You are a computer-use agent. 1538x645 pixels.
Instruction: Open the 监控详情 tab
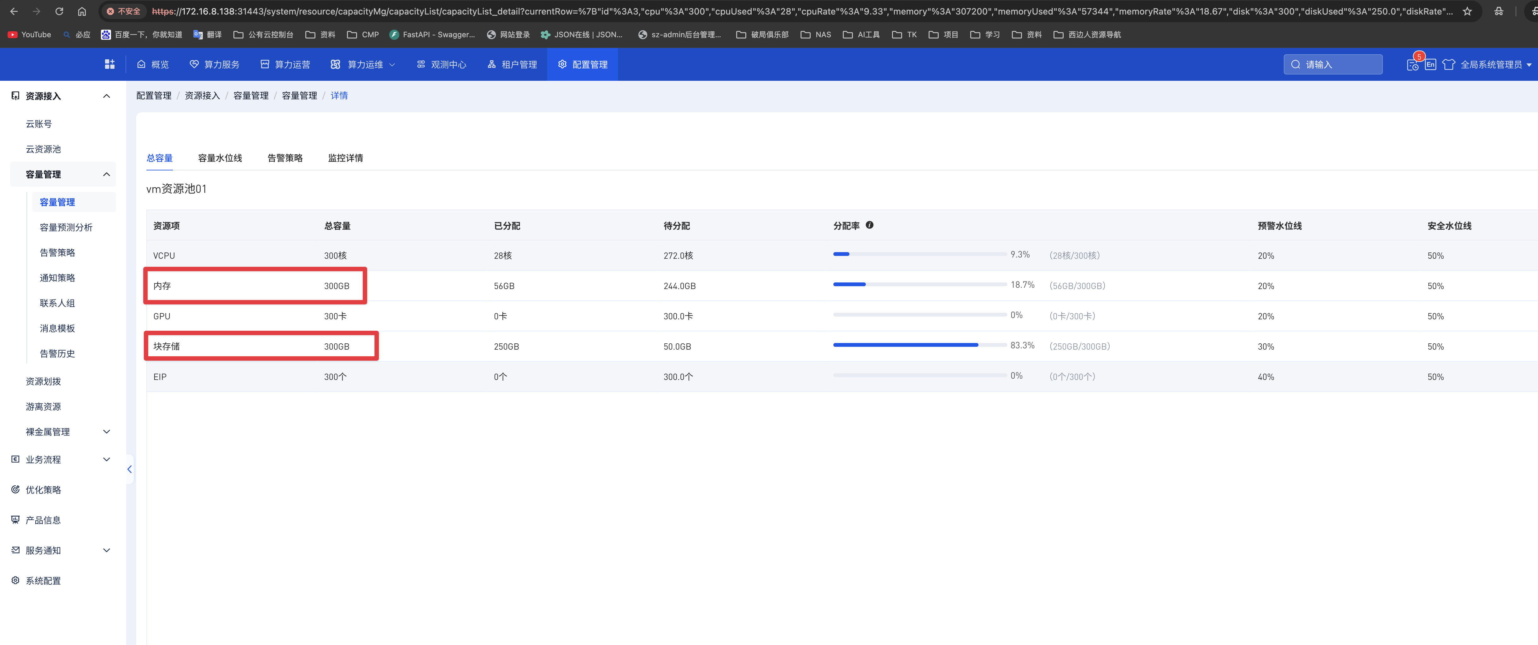345,158
